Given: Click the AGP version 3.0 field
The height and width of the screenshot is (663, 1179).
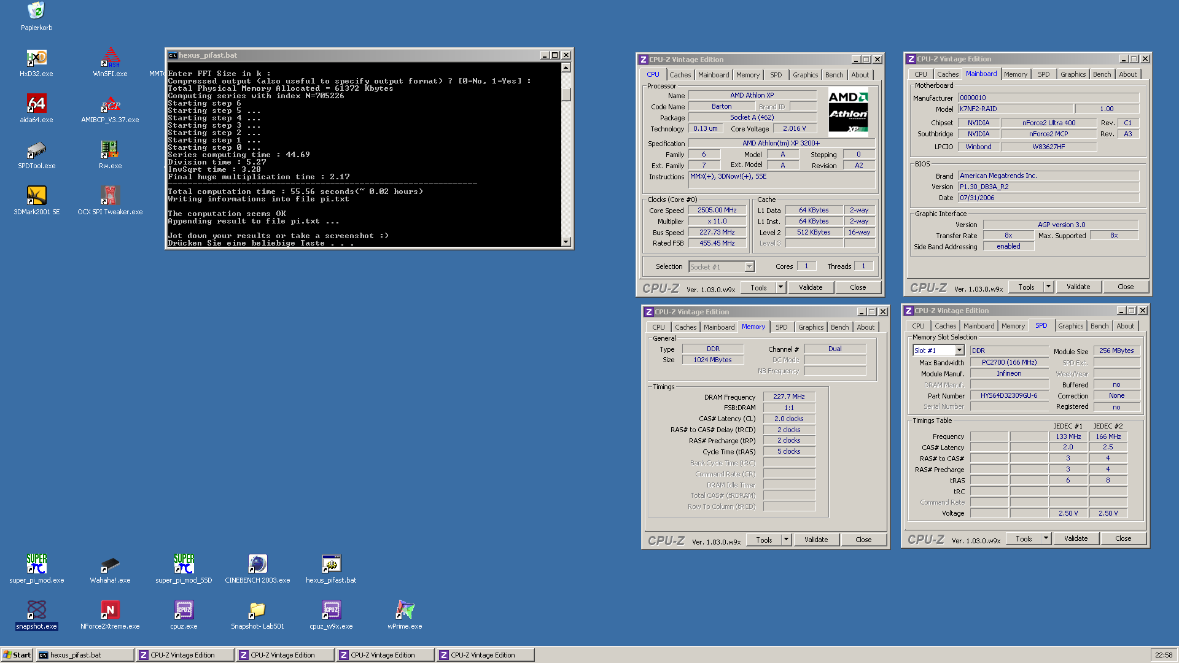Looking at the screenshot, I should coord(1061,225).
